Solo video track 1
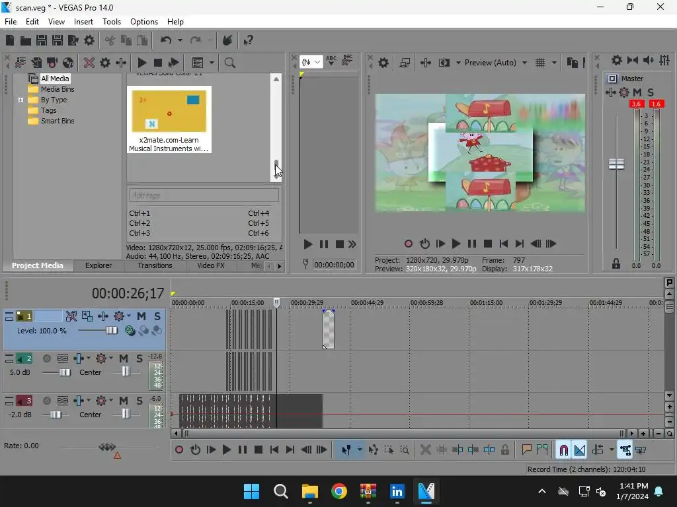 [x=157, y=316]
